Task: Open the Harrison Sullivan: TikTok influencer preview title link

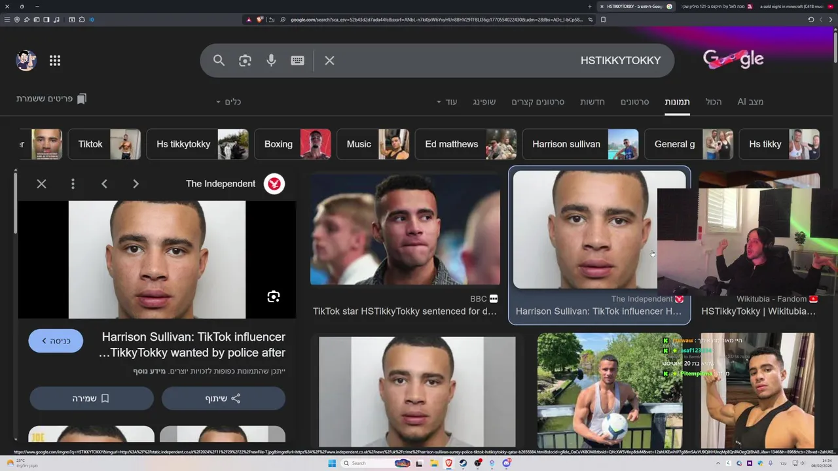Action: [x=192, y=345]
